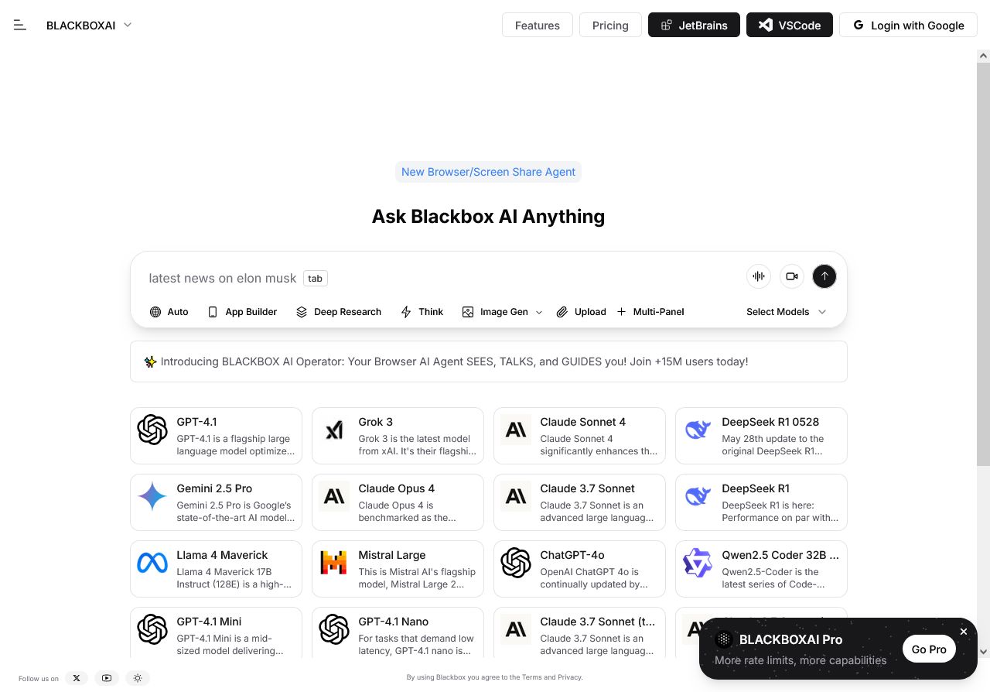
Task: Submit prompt with the arrow send button
Action: point(824,276)
